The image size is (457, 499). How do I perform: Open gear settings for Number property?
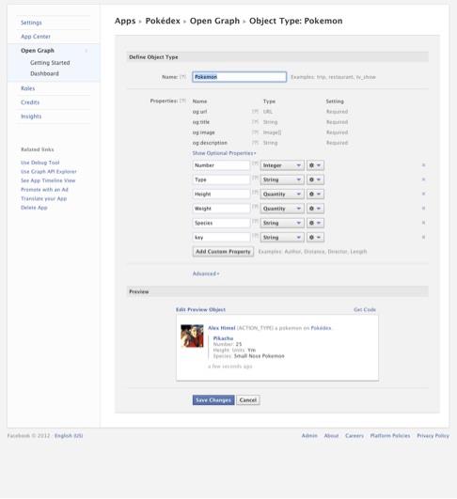pos(315,165)
